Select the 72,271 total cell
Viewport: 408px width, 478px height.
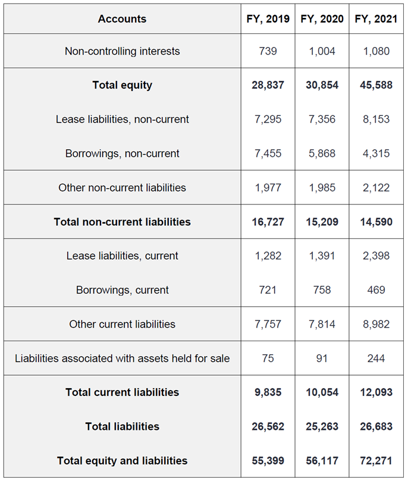[376, 461]
